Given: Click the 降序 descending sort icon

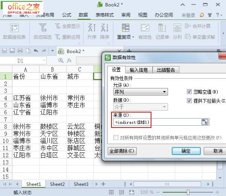Looking at the screenshot, I should [104, 28].
